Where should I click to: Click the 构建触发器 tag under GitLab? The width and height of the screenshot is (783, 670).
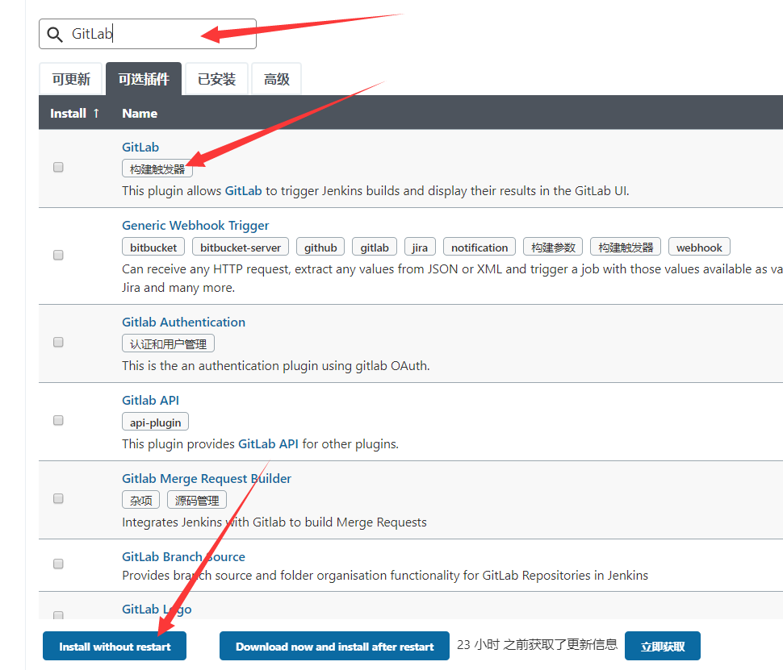tap(157, 169)
